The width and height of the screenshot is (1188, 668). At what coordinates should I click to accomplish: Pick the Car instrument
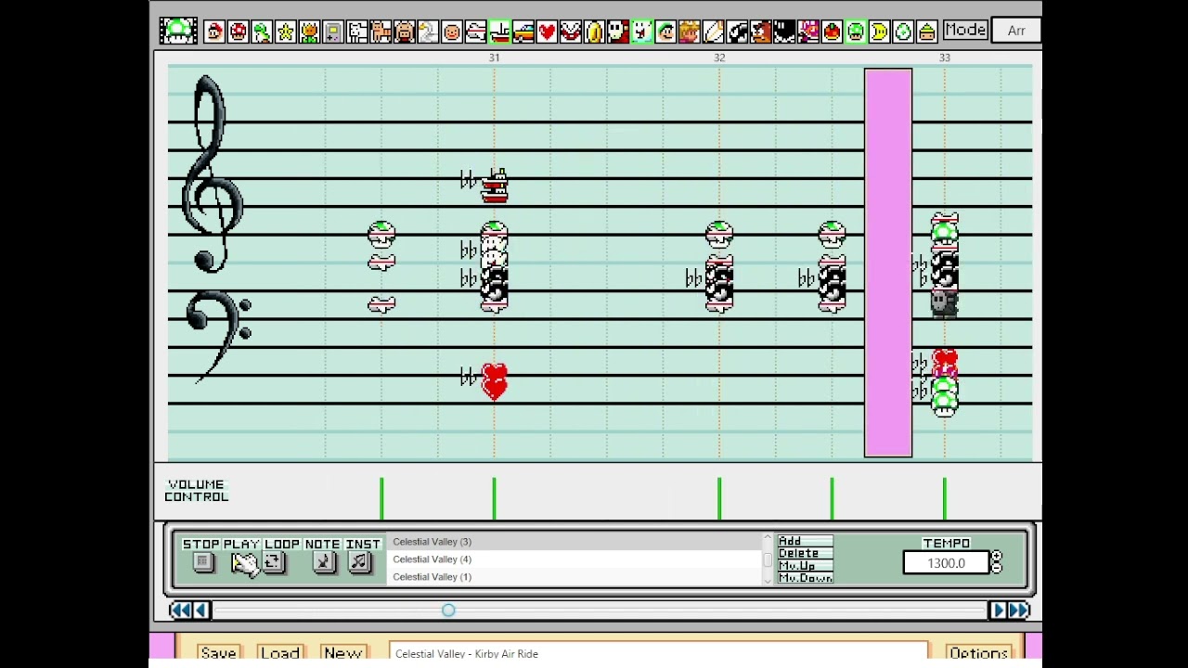tap(523, 32)
